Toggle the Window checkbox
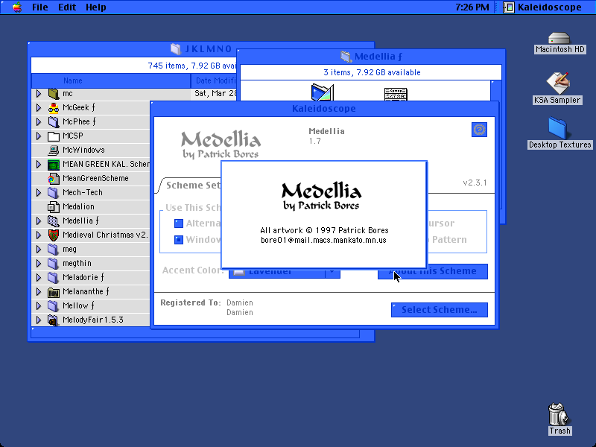The width and height of the screenshot is (596, 447). pos(179,240)
